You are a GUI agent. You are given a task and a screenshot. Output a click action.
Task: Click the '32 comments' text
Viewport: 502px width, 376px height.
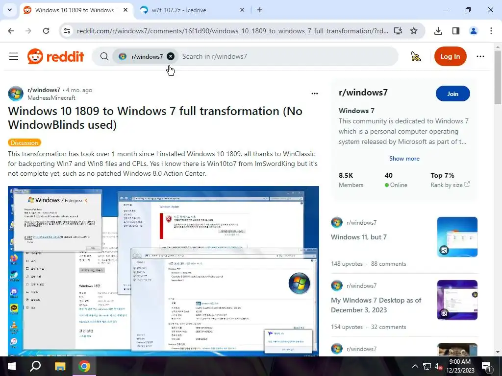click(x=388, y=327)
